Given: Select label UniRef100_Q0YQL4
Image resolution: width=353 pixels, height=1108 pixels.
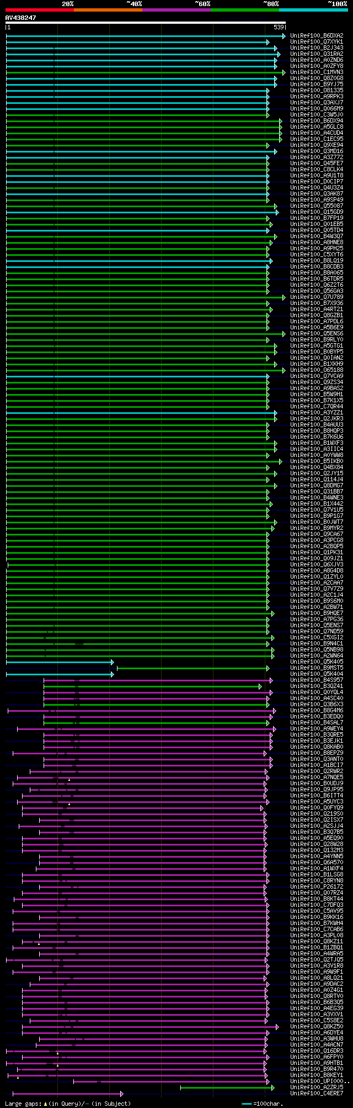Looking at the screenshot, I should point(317,692).
